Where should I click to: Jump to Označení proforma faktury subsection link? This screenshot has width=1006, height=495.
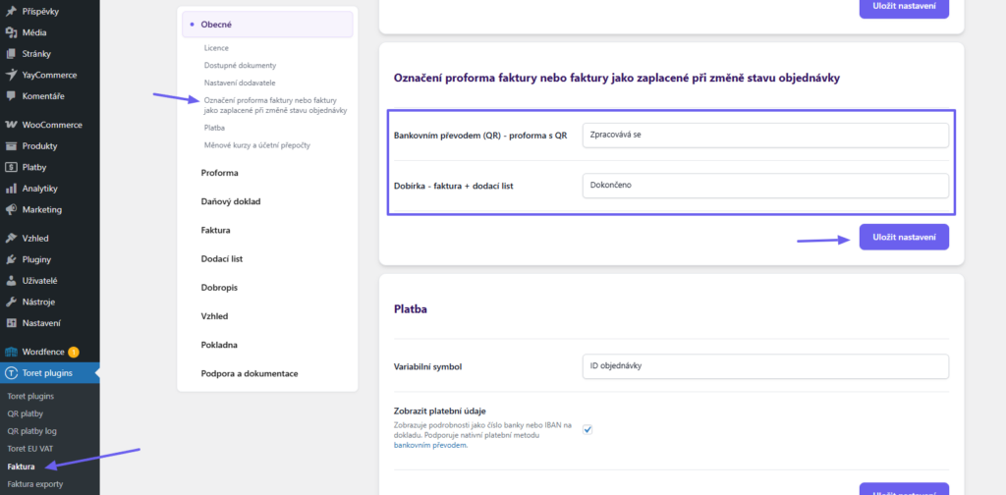pyautogui.click(x=276, y=105)
